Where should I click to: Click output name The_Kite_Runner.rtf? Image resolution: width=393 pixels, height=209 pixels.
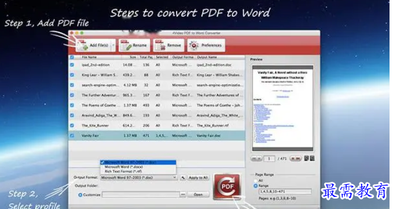pyautogui.click(x=212, y=125)
